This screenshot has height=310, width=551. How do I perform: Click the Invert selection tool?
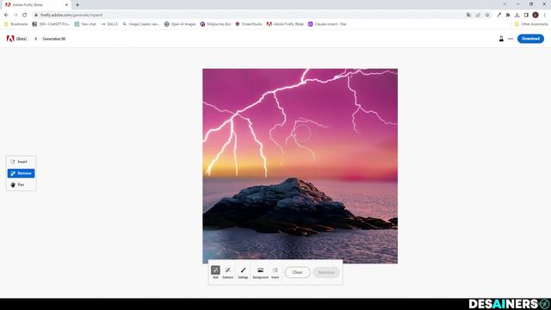click(275, 272)
